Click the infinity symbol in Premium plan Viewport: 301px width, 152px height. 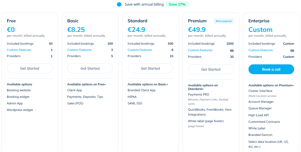[x=232, y=51]
